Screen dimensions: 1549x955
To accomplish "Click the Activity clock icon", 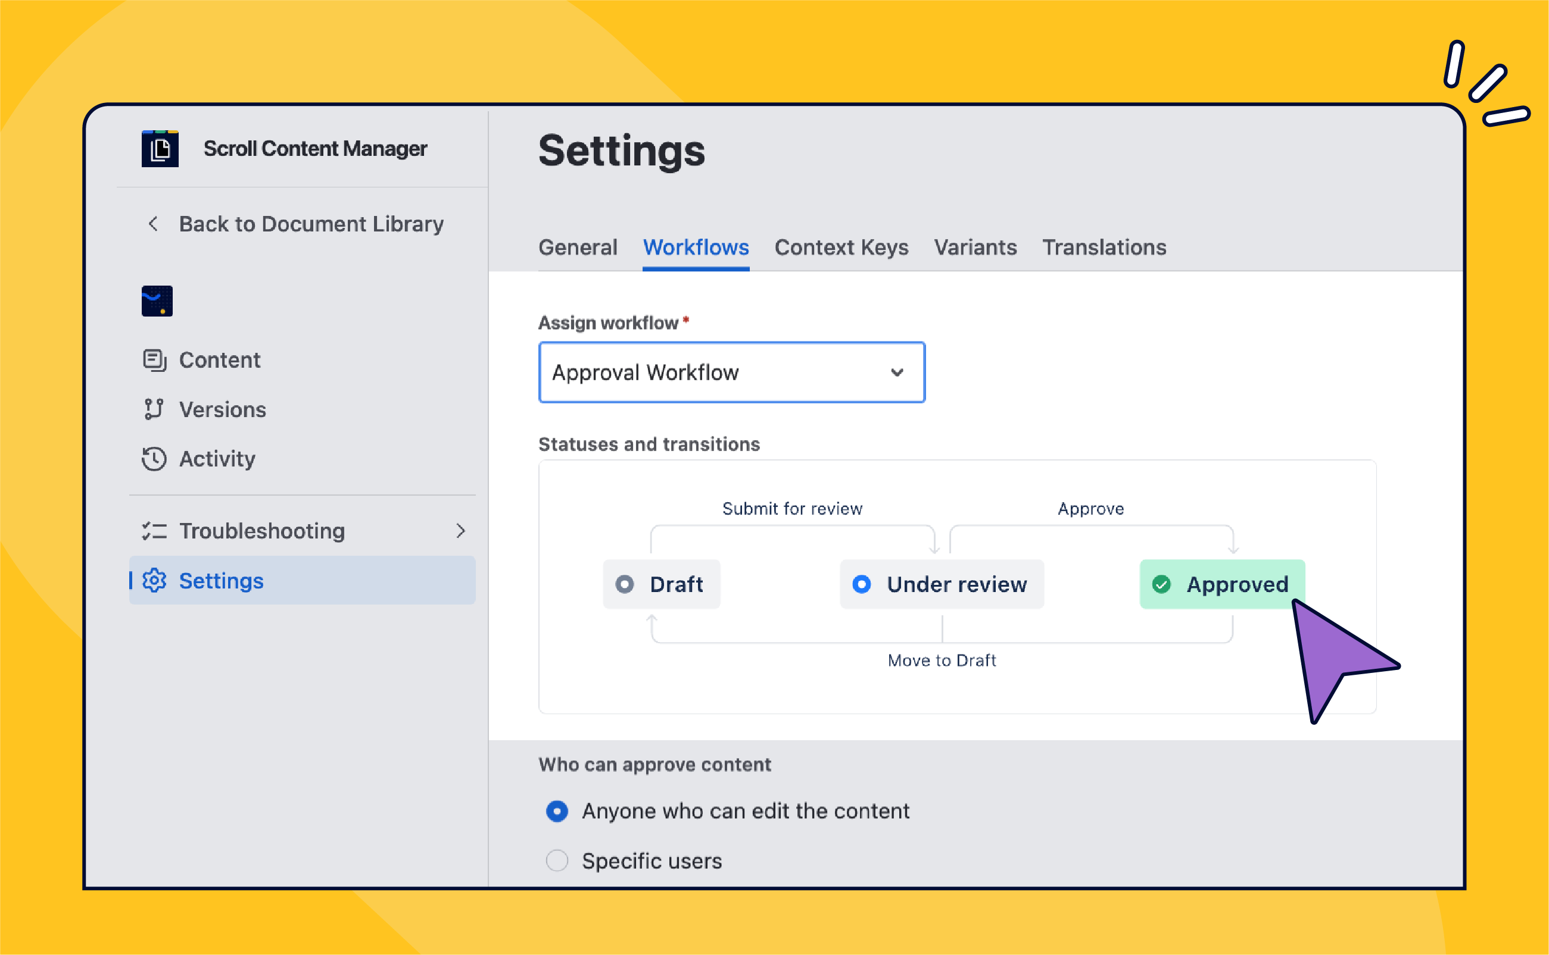I will point(154,459).
